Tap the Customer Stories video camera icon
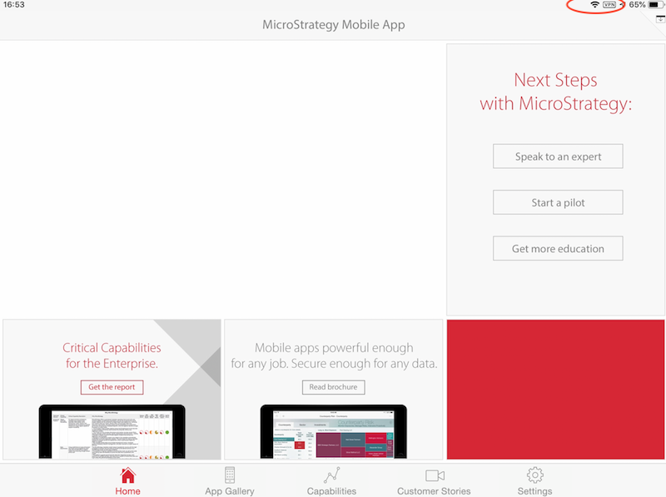This screenshot has width=666, height=497. pos(434,475)
